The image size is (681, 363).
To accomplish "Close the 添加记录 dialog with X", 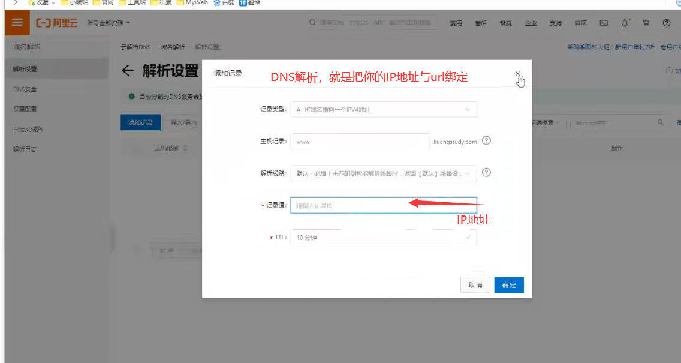I will (517, 73).
